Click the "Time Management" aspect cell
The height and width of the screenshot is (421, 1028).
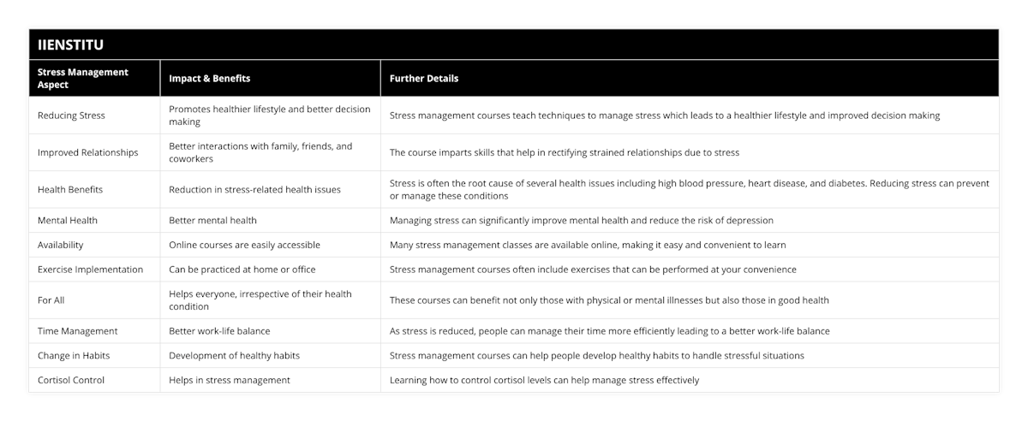coord(78,330)
